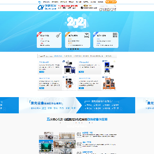Open the Beyond Laser CY logo

click(47, 7)
